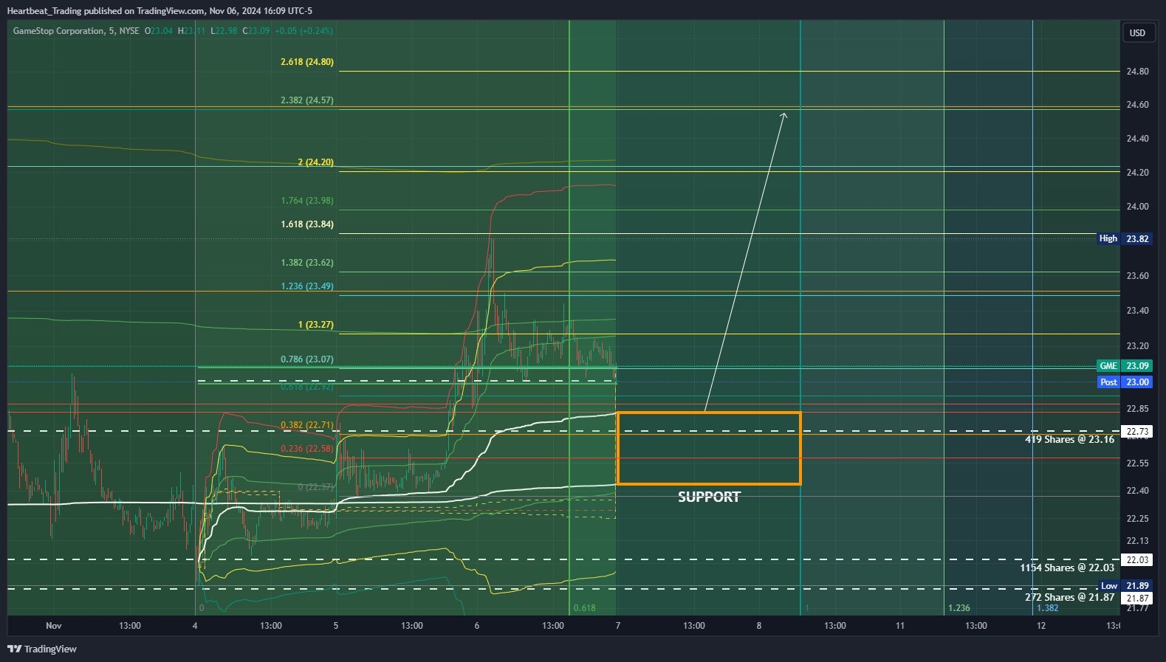Select the 1.764 (23.98) Fibonacci label
The height and width of the screenshot is (662, 1166).
(x=307, y=201)
